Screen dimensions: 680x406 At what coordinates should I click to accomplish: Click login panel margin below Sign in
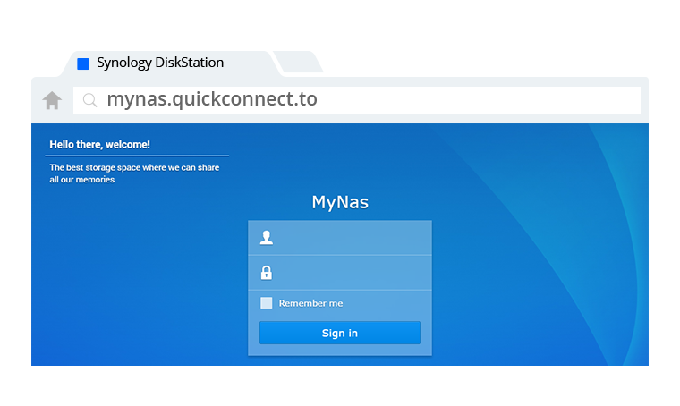(x=340, y=350)
